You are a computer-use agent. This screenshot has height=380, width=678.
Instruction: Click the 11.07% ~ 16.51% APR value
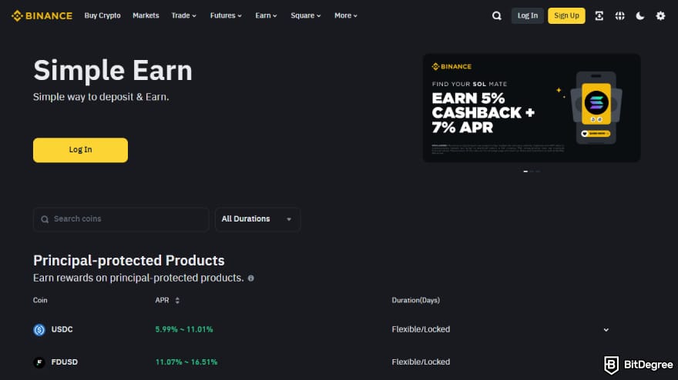186,362
